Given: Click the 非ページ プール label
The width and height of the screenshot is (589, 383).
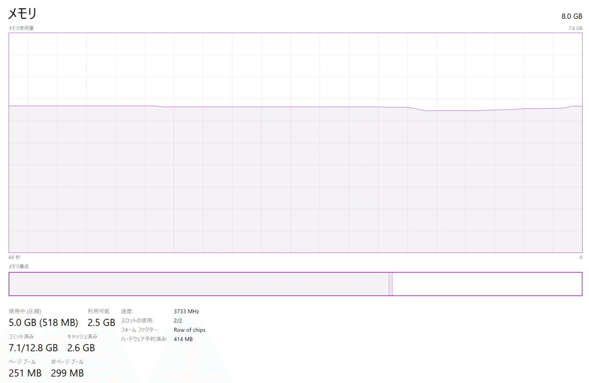Looking at the screenshot, I should pos(67,362).
